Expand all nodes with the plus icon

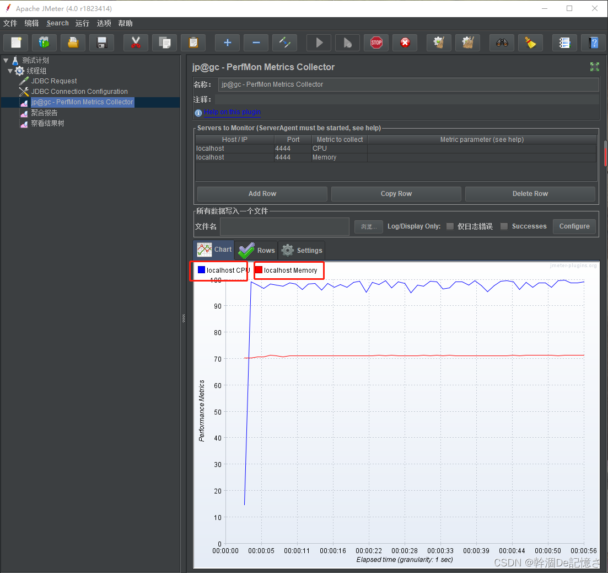coord(227,43)
